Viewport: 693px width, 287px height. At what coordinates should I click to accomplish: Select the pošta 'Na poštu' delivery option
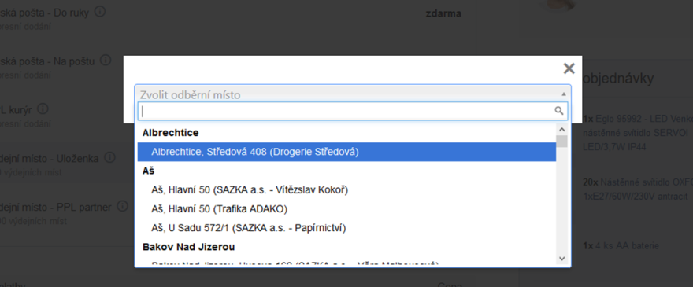pos(46,61)
